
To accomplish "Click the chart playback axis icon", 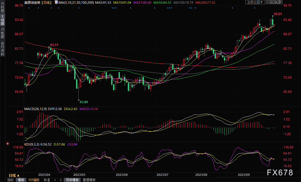I will click(x=276, y=2).
